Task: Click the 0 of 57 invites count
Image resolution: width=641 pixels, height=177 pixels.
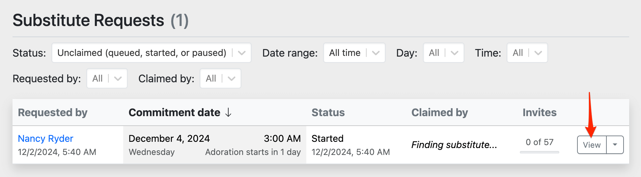Action: 539,142
